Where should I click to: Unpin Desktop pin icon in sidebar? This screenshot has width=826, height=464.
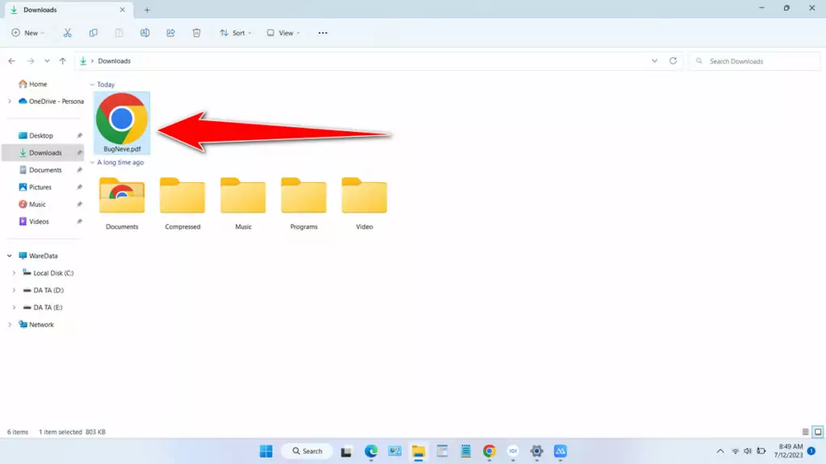(80, 135)
